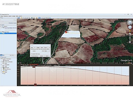Hide the sidebar using the toolbar toggle icon
Screen dimensions: 133x100
19,18
